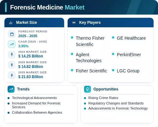
Task: Select Thermo Fisher Scientific in key players
Action: (90, 41)
